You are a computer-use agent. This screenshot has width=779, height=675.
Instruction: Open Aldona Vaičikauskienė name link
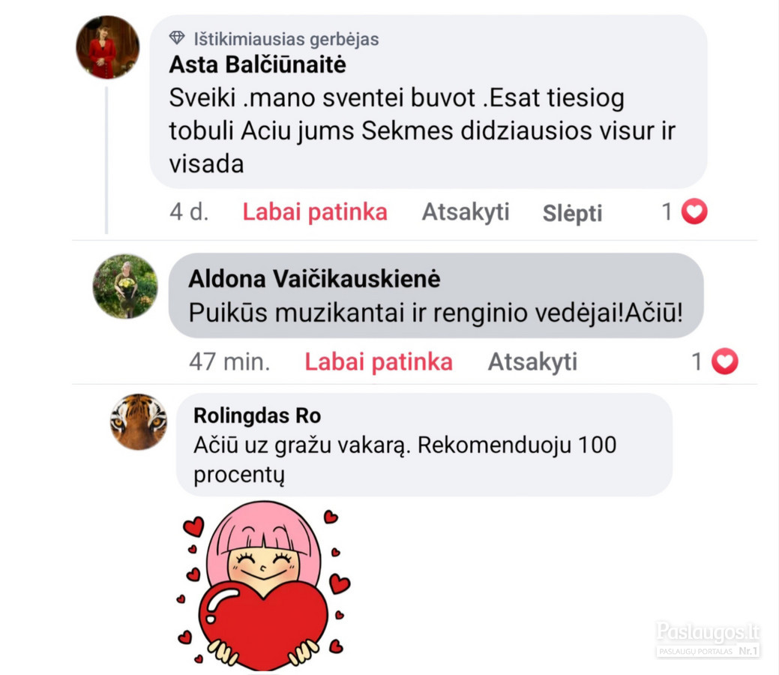314,279
